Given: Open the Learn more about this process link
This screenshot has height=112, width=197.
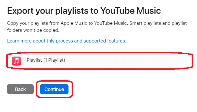Looking at the screenshot, I should coord(67,41).
